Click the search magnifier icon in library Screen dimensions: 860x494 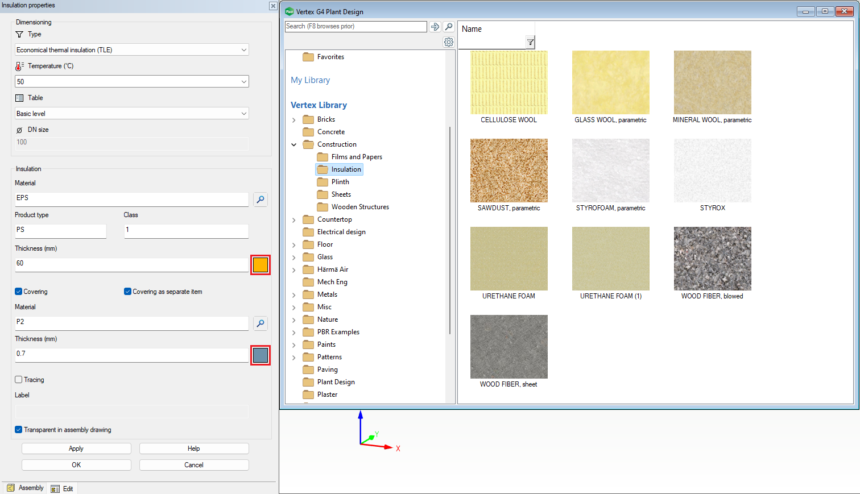(449, 27)
